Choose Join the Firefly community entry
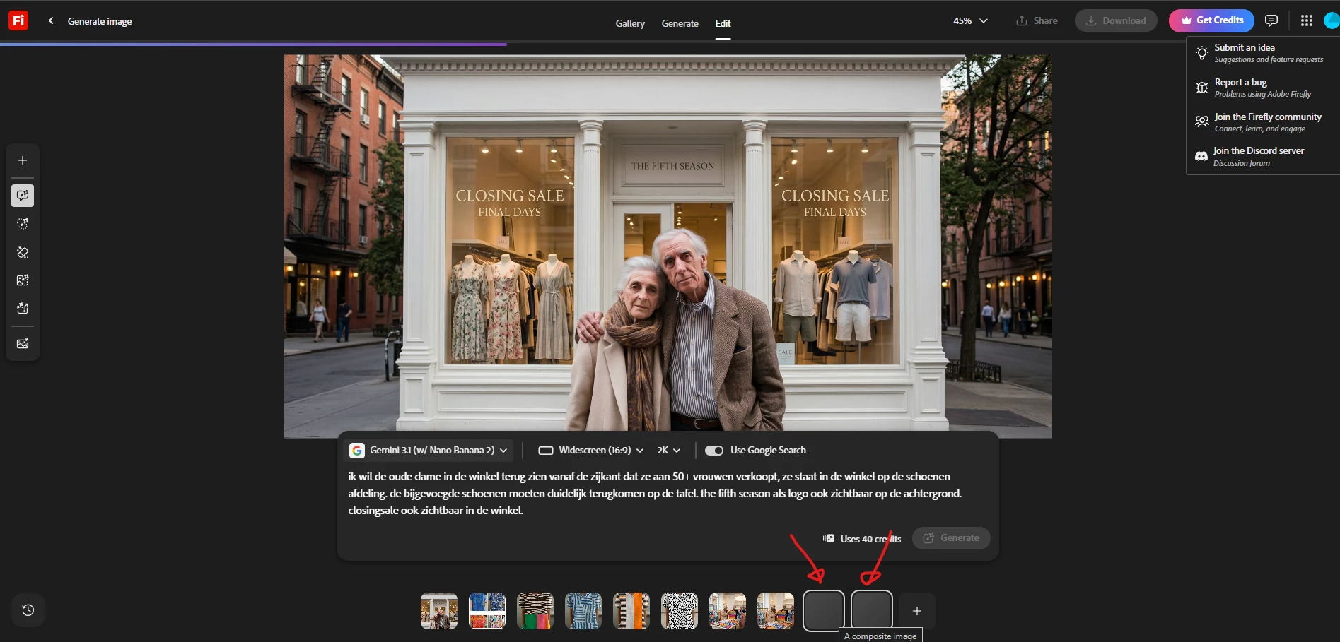The image size is (1340, 642). tap(1263, 122)
